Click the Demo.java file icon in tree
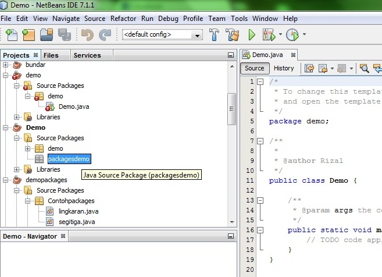 [x=50, y=107]
